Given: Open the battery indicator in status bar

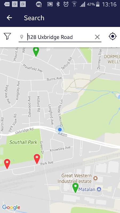Looking at the screenshot, I should coord(98,5).
